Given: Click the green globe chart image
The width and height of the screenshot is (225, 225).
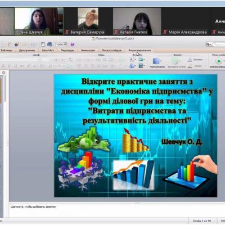Looking at the screenshot, I should pos(84,140).
